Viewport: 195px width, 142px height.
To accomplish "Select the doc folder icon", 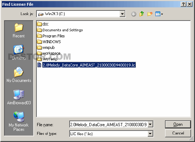I will pyautogui.click(x=39, y=24).
